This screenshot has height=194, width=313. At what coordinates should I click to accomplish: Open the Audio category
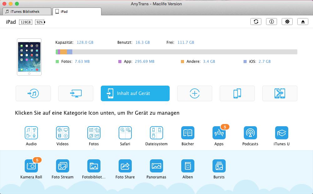click(x=31, y=133)
